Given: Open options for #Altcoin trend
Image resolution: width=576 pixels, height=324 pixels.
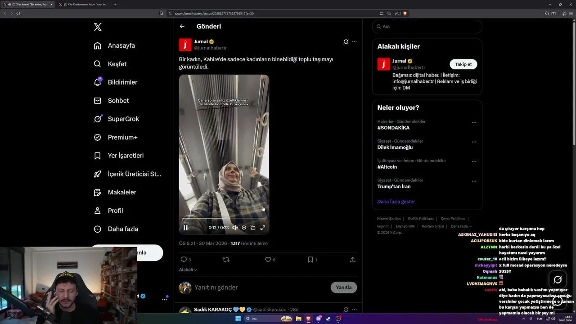Looking at the screenshot, I should point(474,162).
